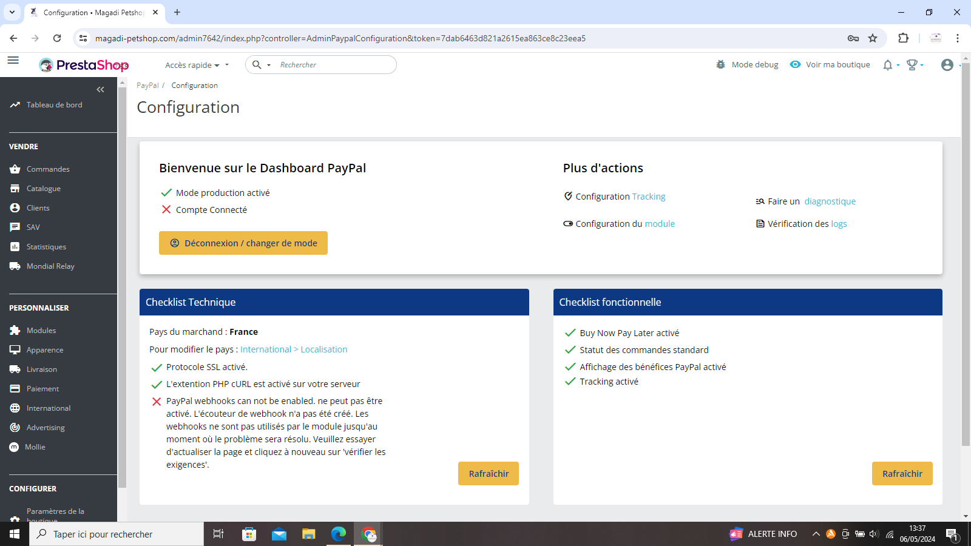Open the tab search dropdown arrow
971x546 pixels.
(12, 12)
